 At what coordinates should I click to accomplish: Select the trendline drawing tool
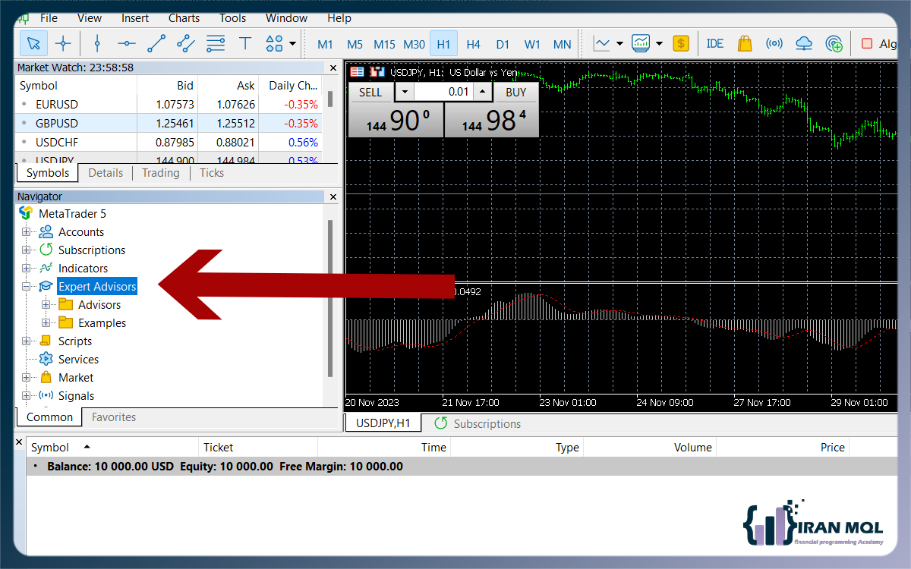[x=156, y=43]
